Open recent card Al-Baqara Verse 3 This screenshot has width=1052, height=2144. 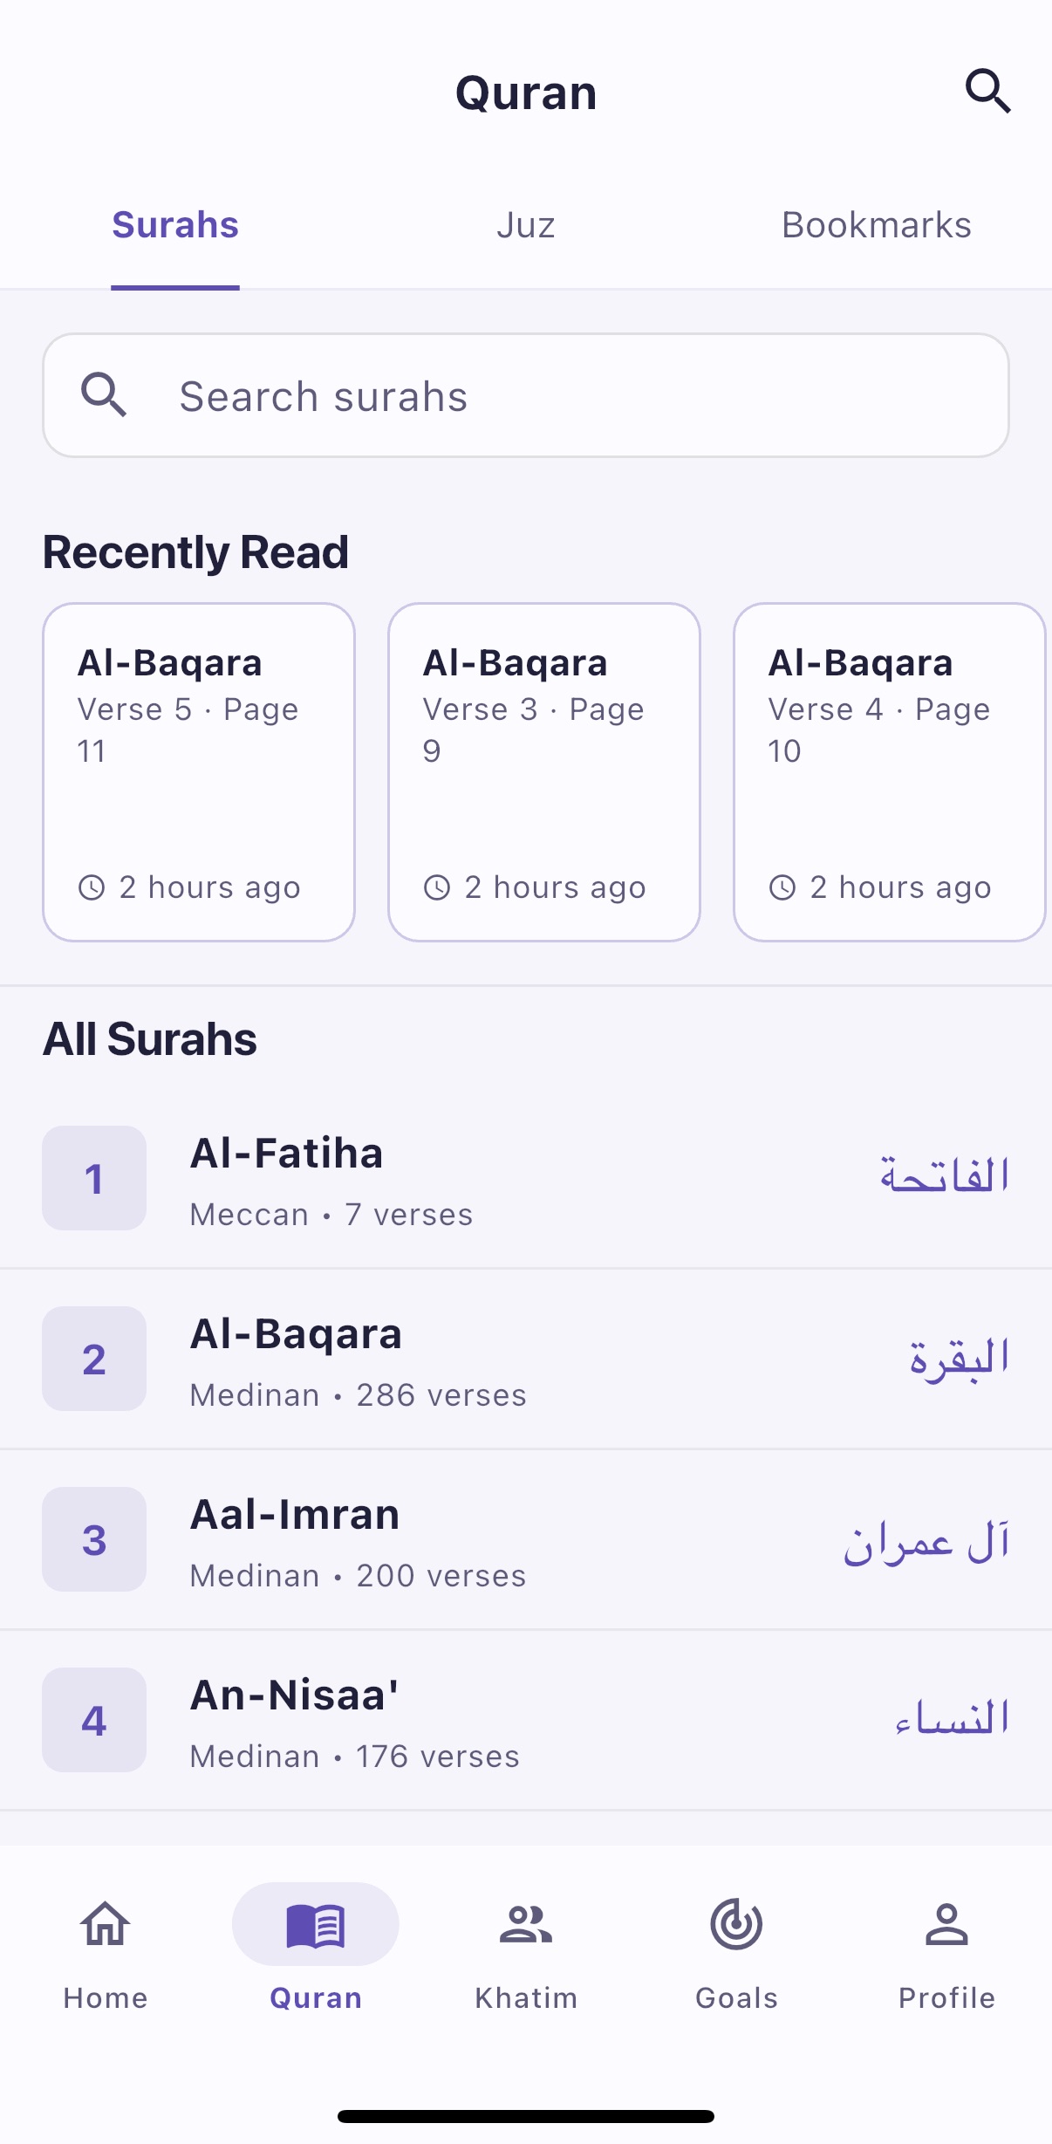click(544, 772)
